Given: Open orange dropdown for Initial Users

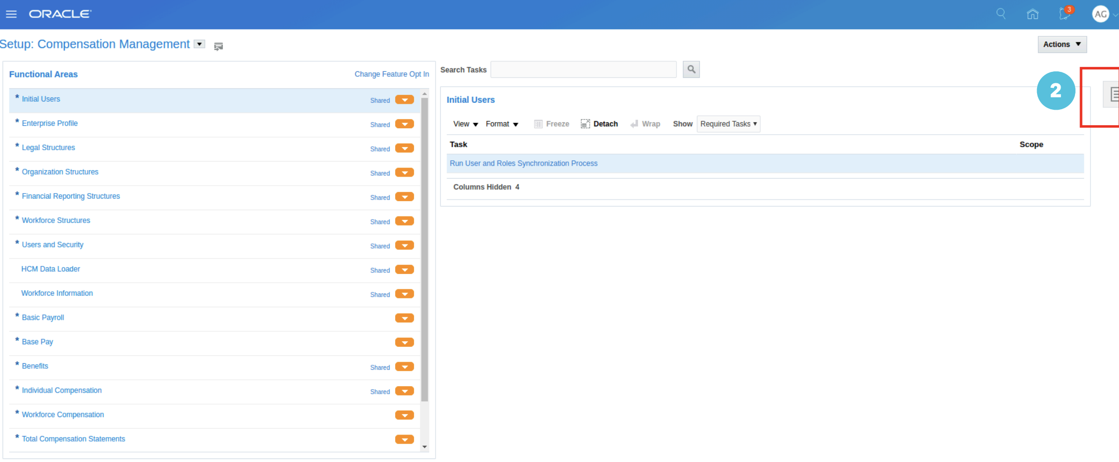Looking at the screenshot, I should 405,100.
